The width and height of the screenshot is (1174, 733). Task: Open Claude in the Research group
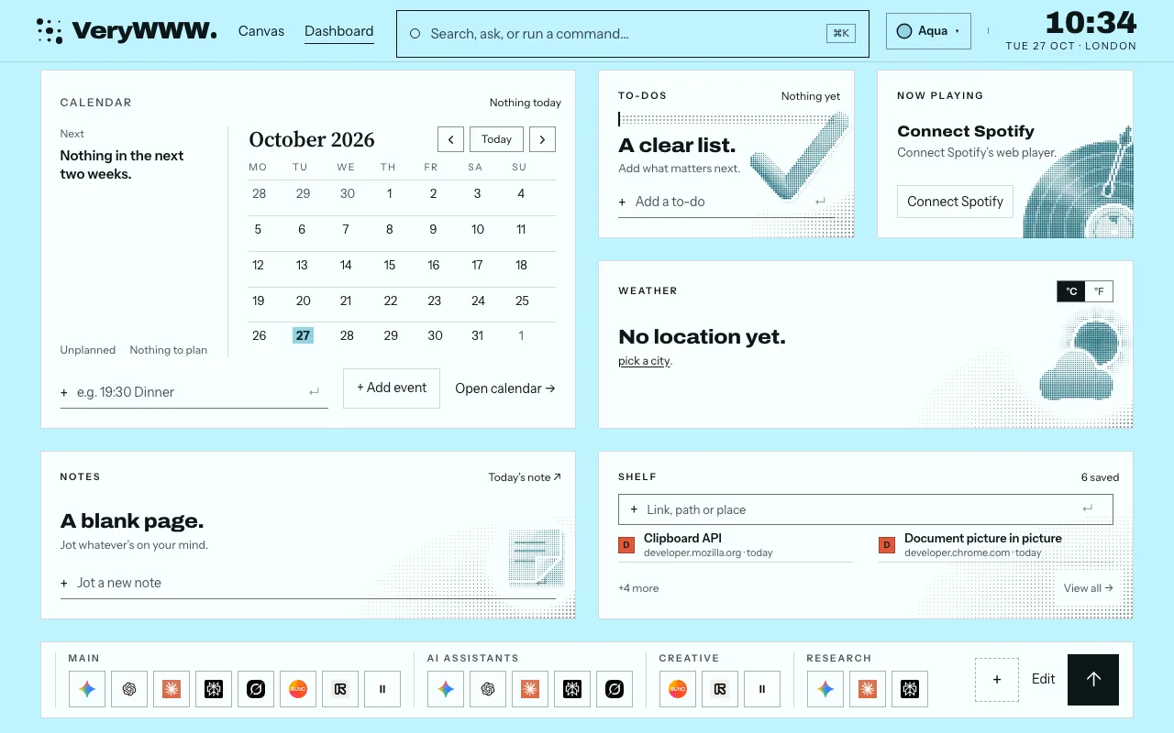click(868, 689)
